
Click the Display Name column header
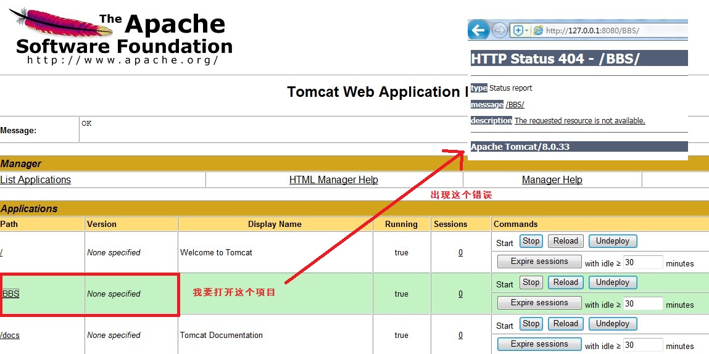pos(275,224)
